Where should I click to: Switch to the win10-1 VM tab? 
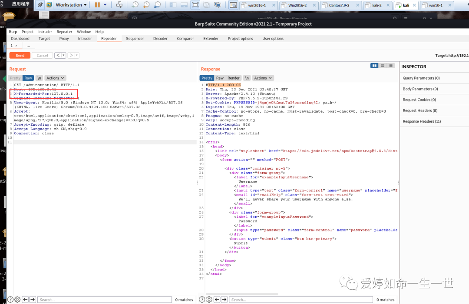[x=436, y=5]
